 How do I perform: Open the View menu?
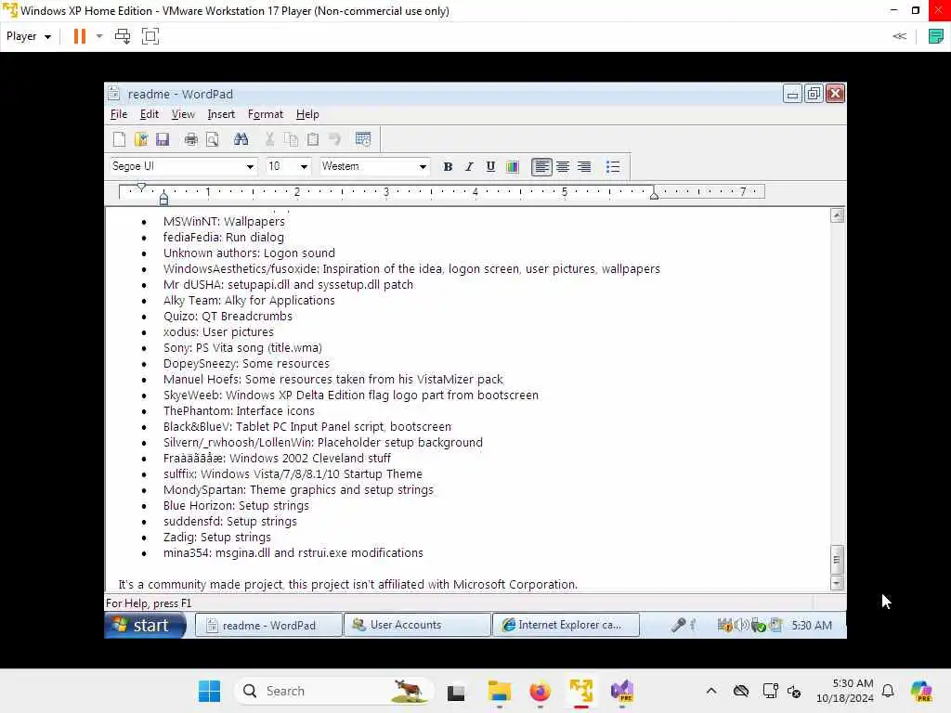pyautogui.click(x=183, y=114)
